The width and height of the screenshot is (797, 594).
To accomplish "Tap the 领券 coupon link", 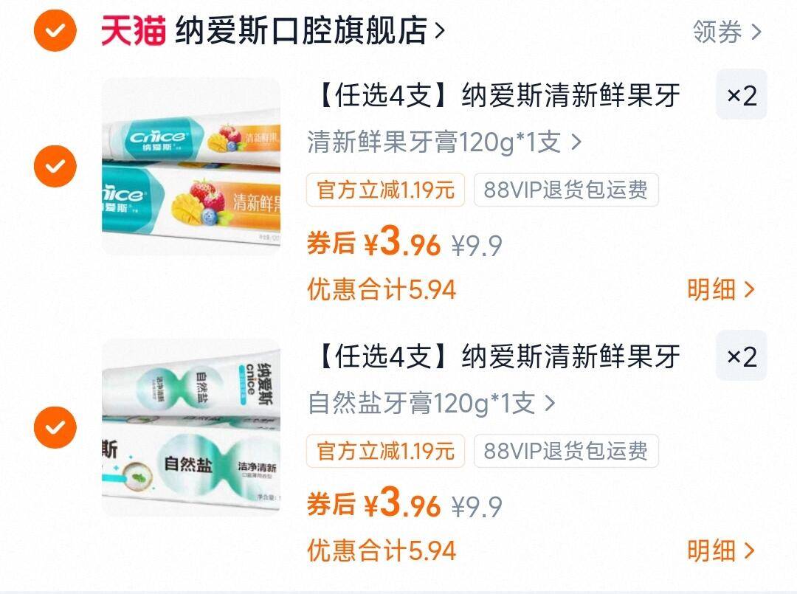I will click(728, 32).
